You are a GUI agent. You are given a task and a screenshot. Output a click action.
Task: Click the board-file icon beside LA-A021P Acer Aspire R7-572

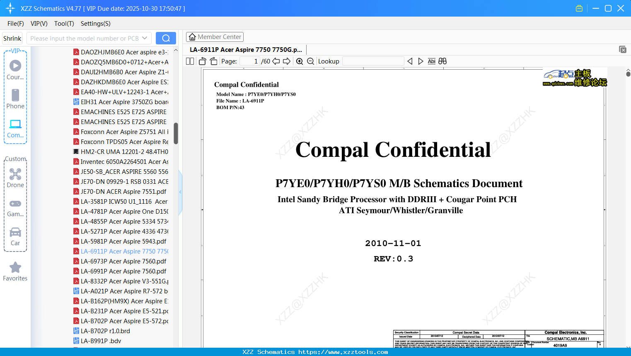[x=76, y=291]
